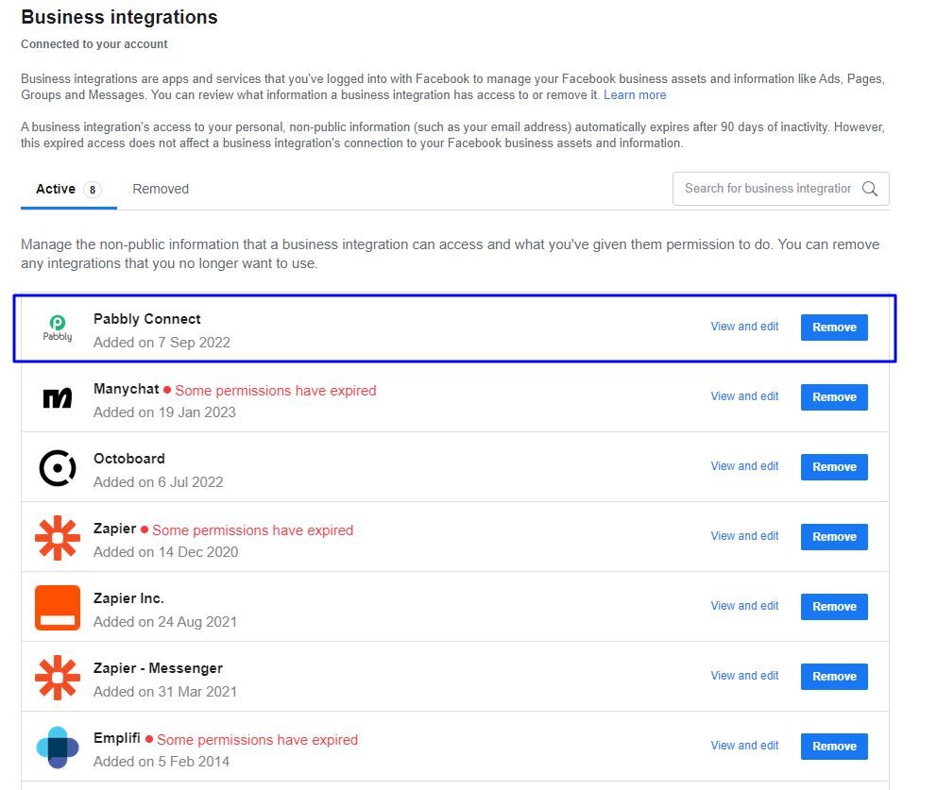Remove the Manychat integration
The width and height of the screenshot is (937, 790).
click(834, 397)
